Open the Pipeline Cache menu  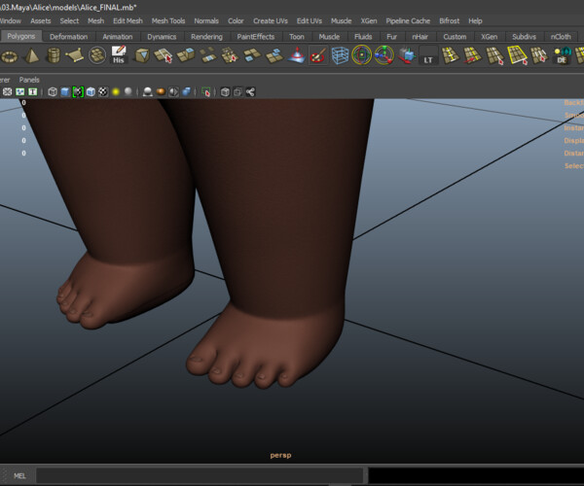click(408, 20)
